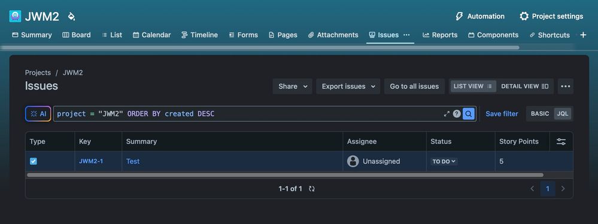The width and height of the screenshot is (598, 224).
Task: Click the story points value 5
Action: click(x=501, y=161)
